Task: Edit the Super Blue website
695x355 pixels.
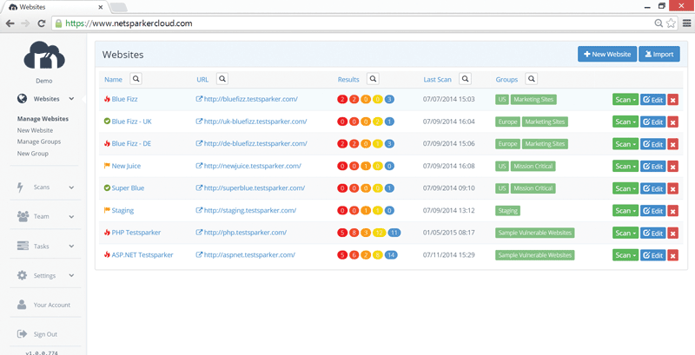Action: click(653, 188)
